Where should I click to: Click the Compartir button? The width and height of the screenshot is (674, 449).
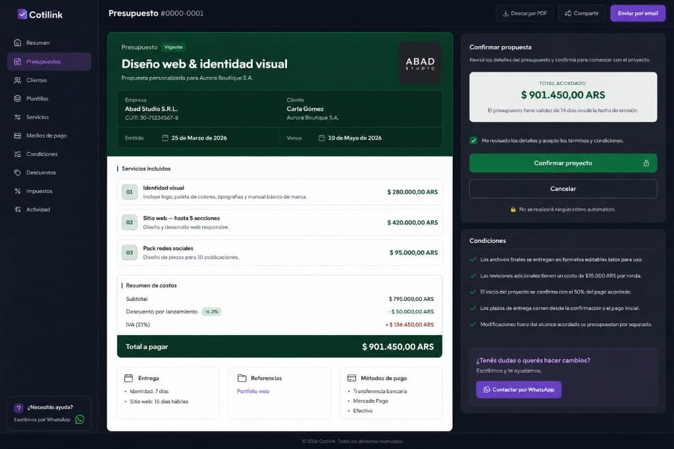(x=582, y=13)
